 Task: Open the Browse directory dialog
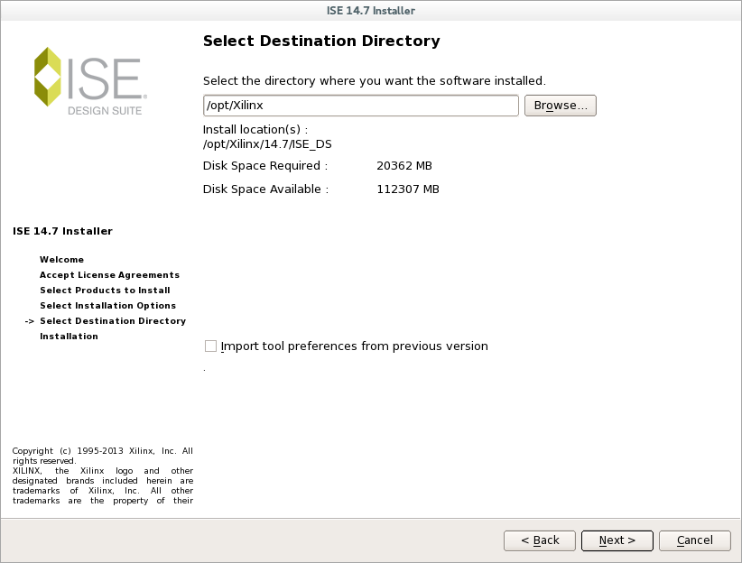click(x=561, y=106)
